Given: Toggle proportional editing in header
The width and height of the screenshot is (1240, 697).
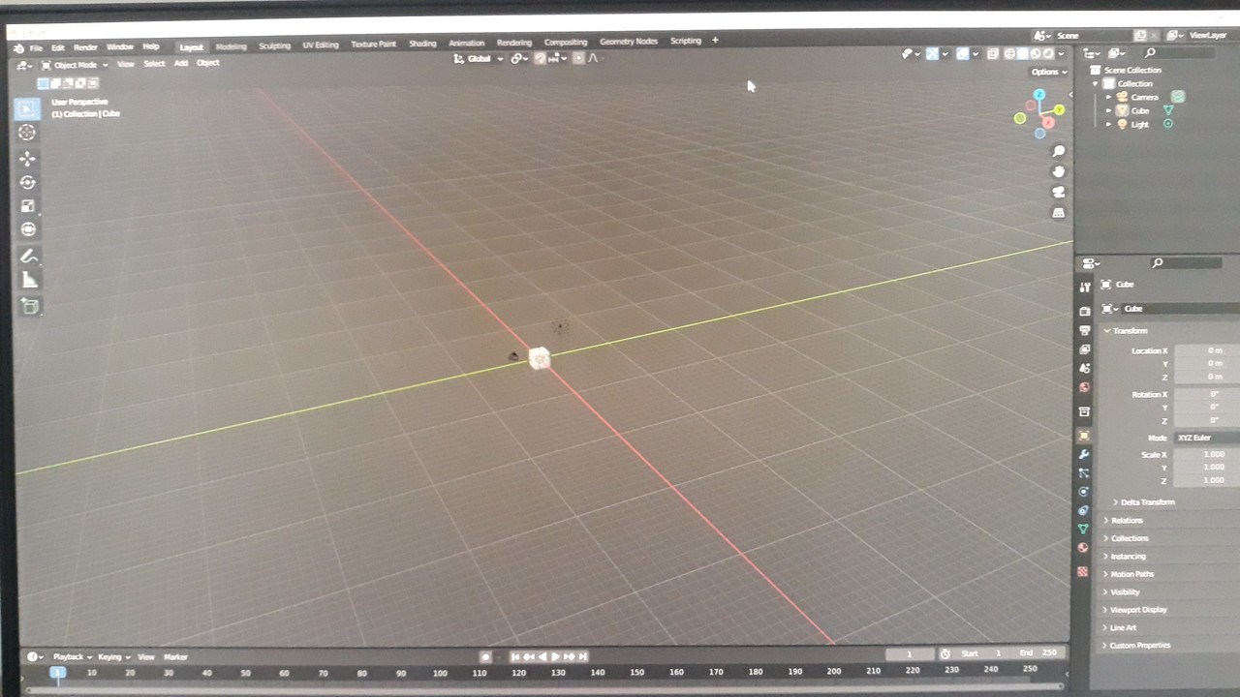Looking at the screenshot, I should tap(578, 58).
